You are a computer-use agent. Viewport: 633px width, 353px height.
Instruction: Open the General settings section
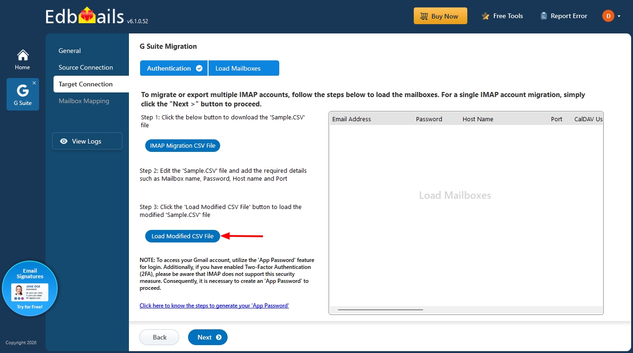click(70, 51)
